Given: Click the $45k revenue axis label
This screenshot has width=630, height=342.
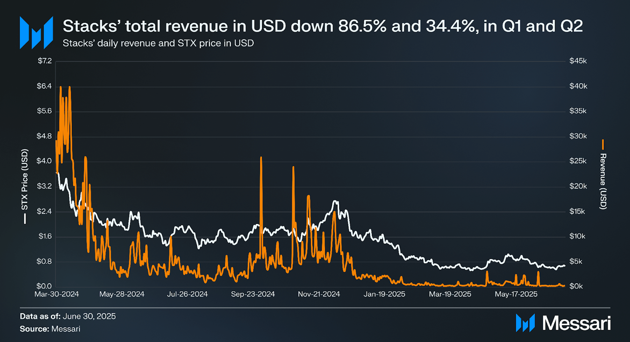Looking at the screenshot, I should coord(578,61).
